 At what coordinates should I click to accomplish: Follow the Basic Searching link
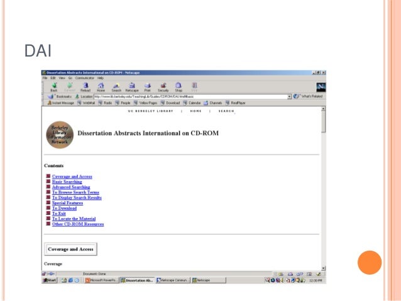point(67,182)
